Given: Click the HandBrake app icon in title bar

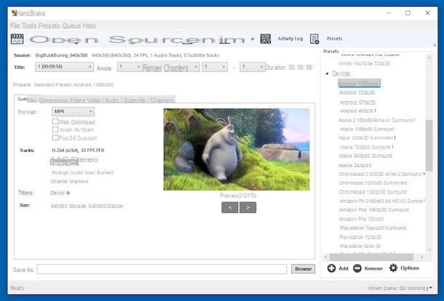Looking at the screenshot, I should point(14,13).
